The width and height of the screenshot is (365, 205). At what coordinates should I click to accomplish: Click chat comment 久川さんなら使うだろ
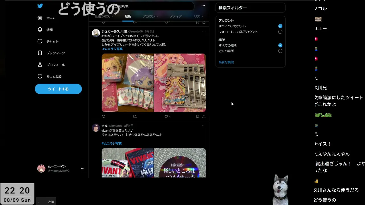336,190
